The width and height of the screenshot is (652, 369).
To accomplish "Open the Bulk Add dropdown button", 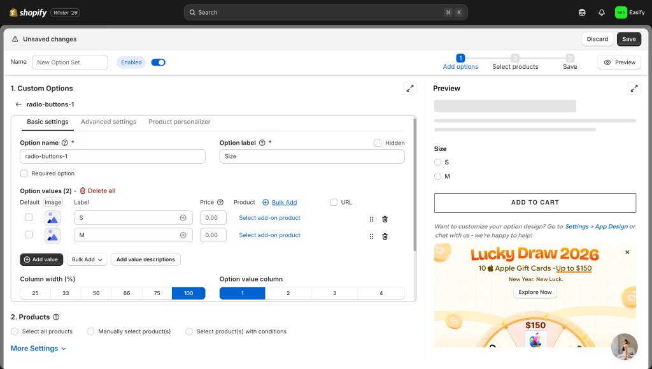I will click(x=87, y=259).
